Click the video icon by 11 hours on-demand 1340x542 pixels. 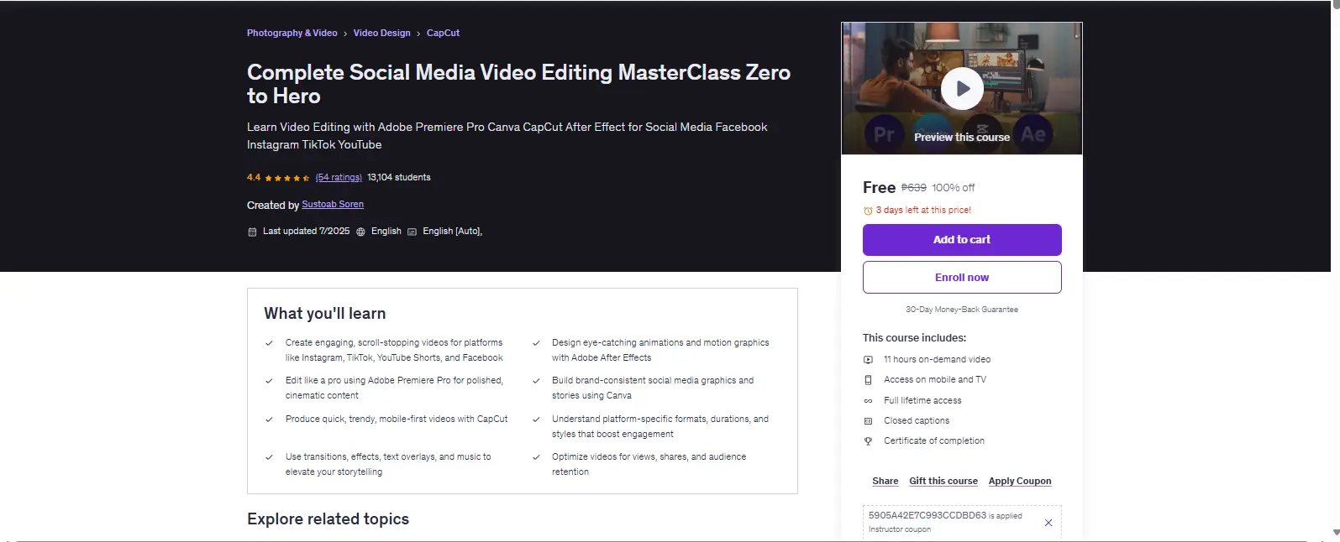pyautogui.click(x=868, y=360)
